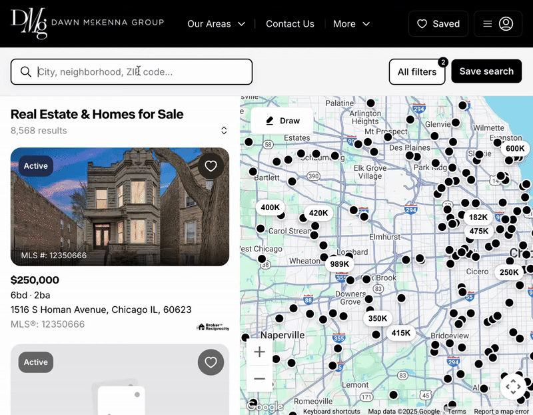Open Keyboard shortcuts for the map
The image size is (533, 415).
click(331, 411)
